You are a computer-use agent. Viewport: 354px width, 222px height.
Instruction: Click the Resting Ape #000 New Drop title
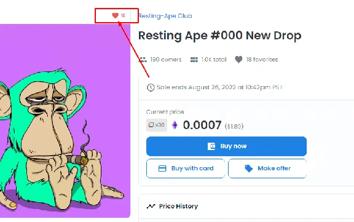219,36
